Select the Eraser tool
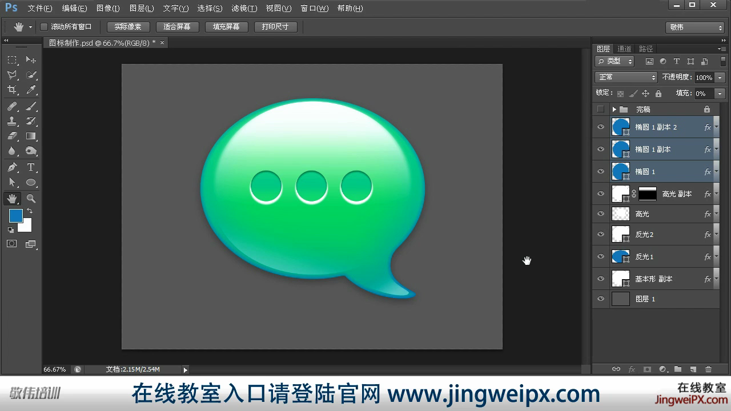The height and width of the screenshot is (411, 731). (x=12, y=136)
